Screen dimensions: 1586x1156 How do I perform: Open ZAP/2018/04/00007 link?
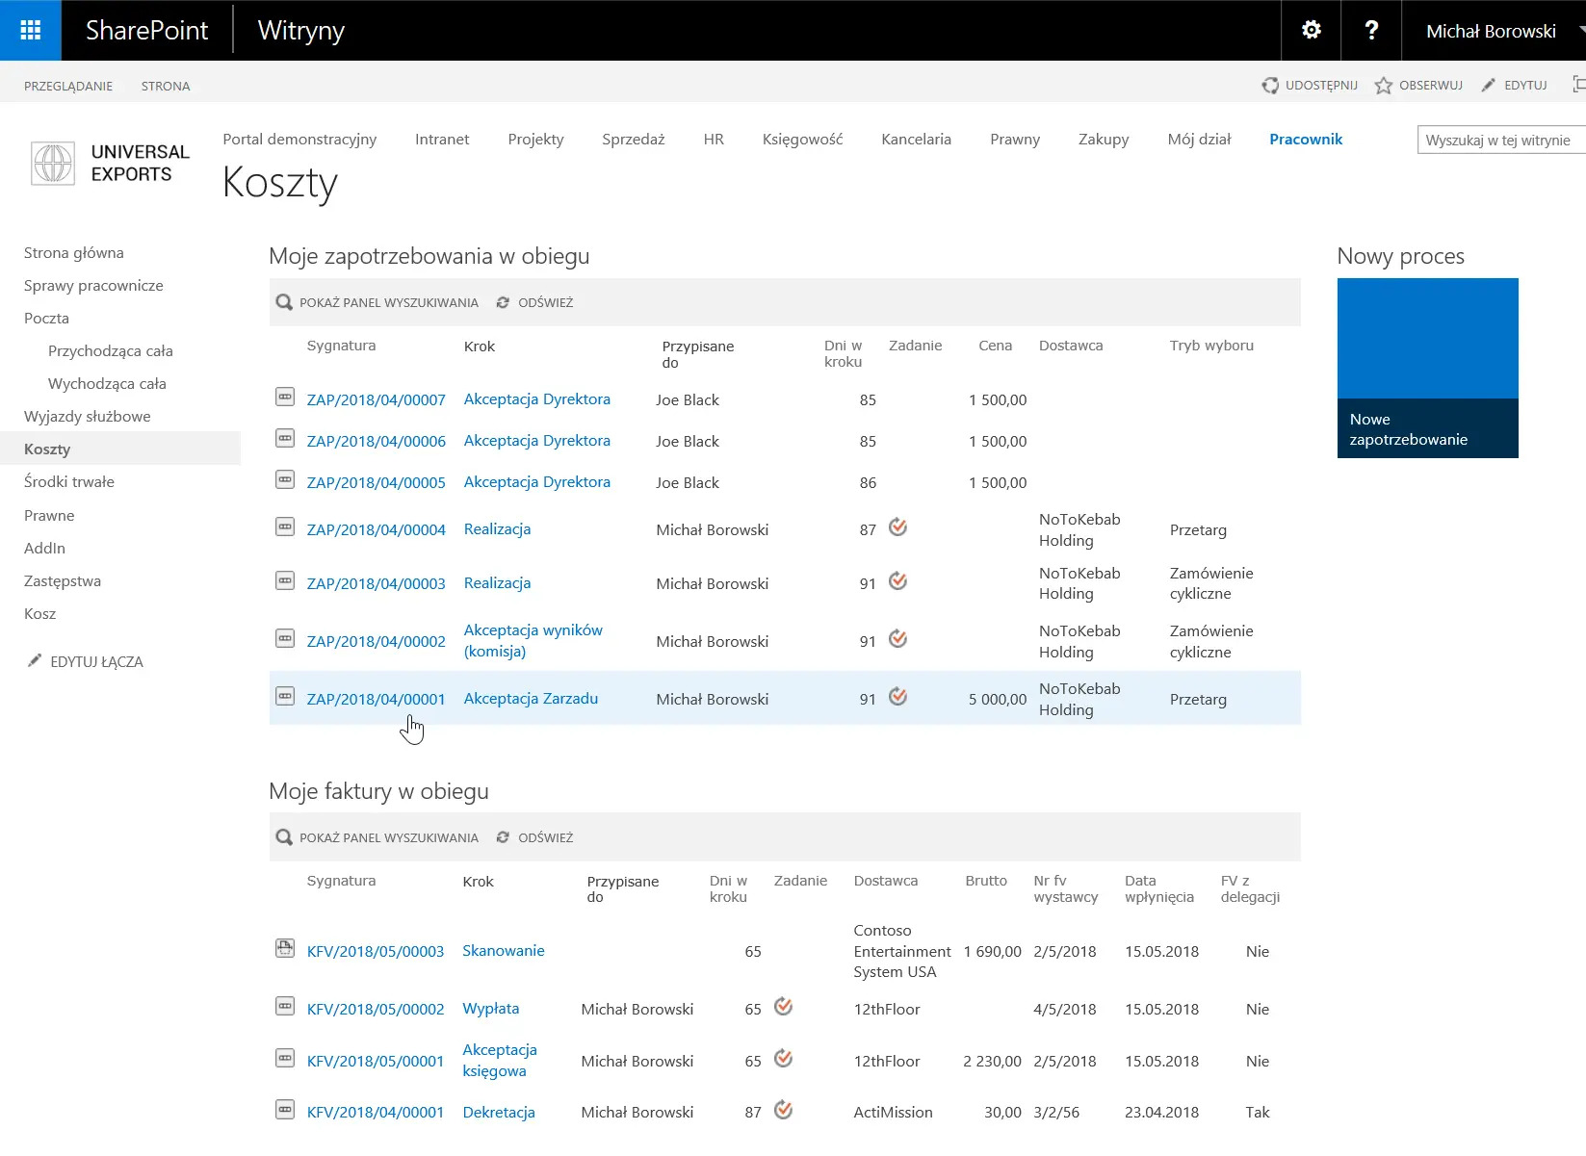376,400
